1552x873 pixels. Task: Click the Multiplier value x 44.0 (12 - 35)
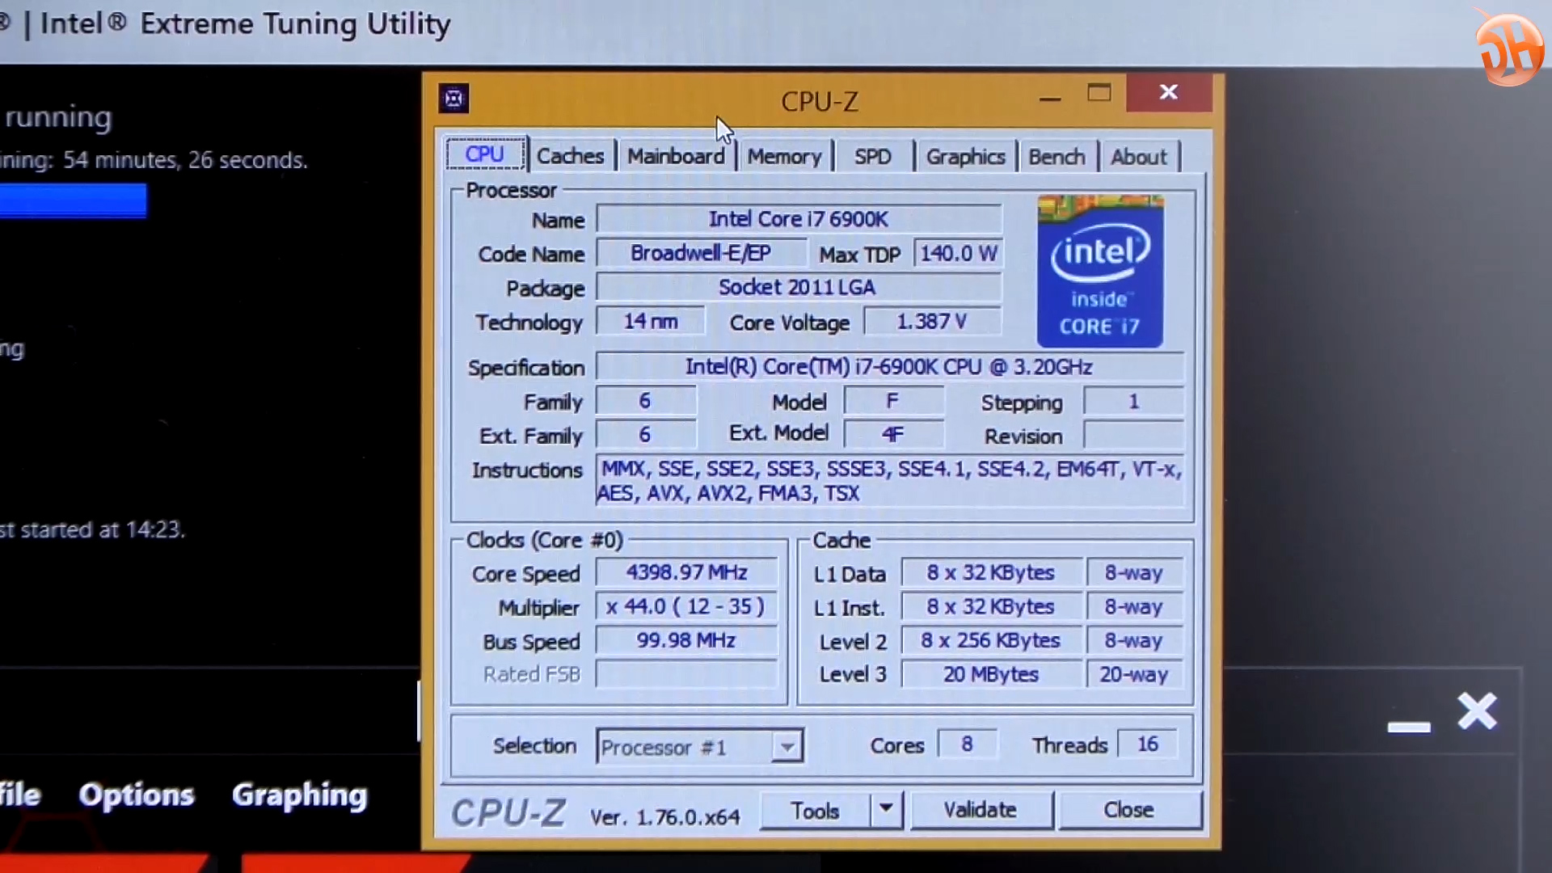click(x=686, y=606)
